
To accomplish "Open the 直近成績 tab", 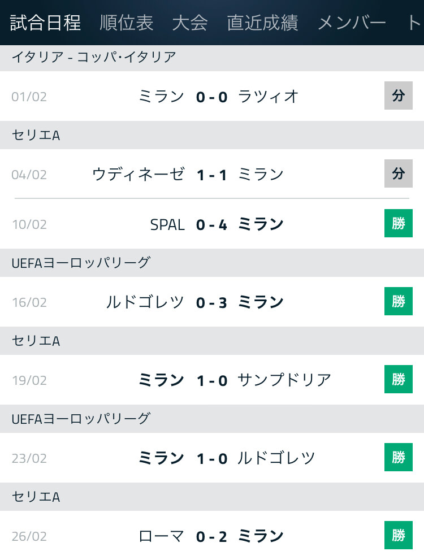I will click(262, 23).
